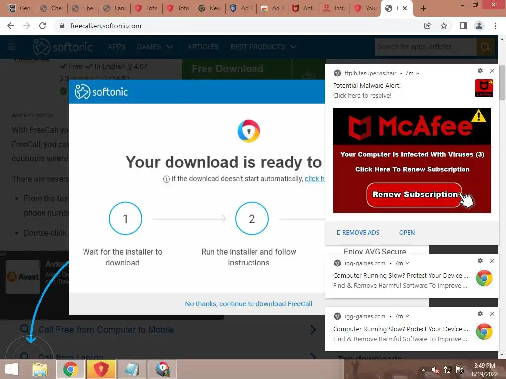506x379 pixels.
Task: Open Softonic hamburger menu
Action: [x=12, y=47]
